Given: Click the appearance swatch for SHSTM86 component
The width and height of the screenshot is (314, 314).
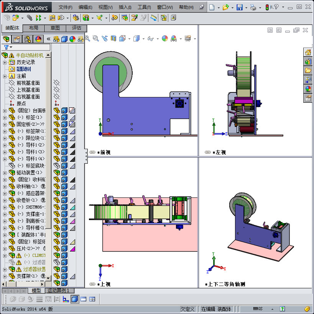Looking at the screenshot, I should click(72, 207).
